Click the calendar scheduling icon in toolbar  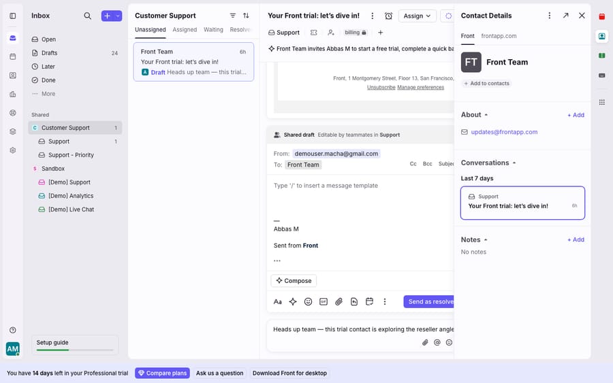click(369, 302)
